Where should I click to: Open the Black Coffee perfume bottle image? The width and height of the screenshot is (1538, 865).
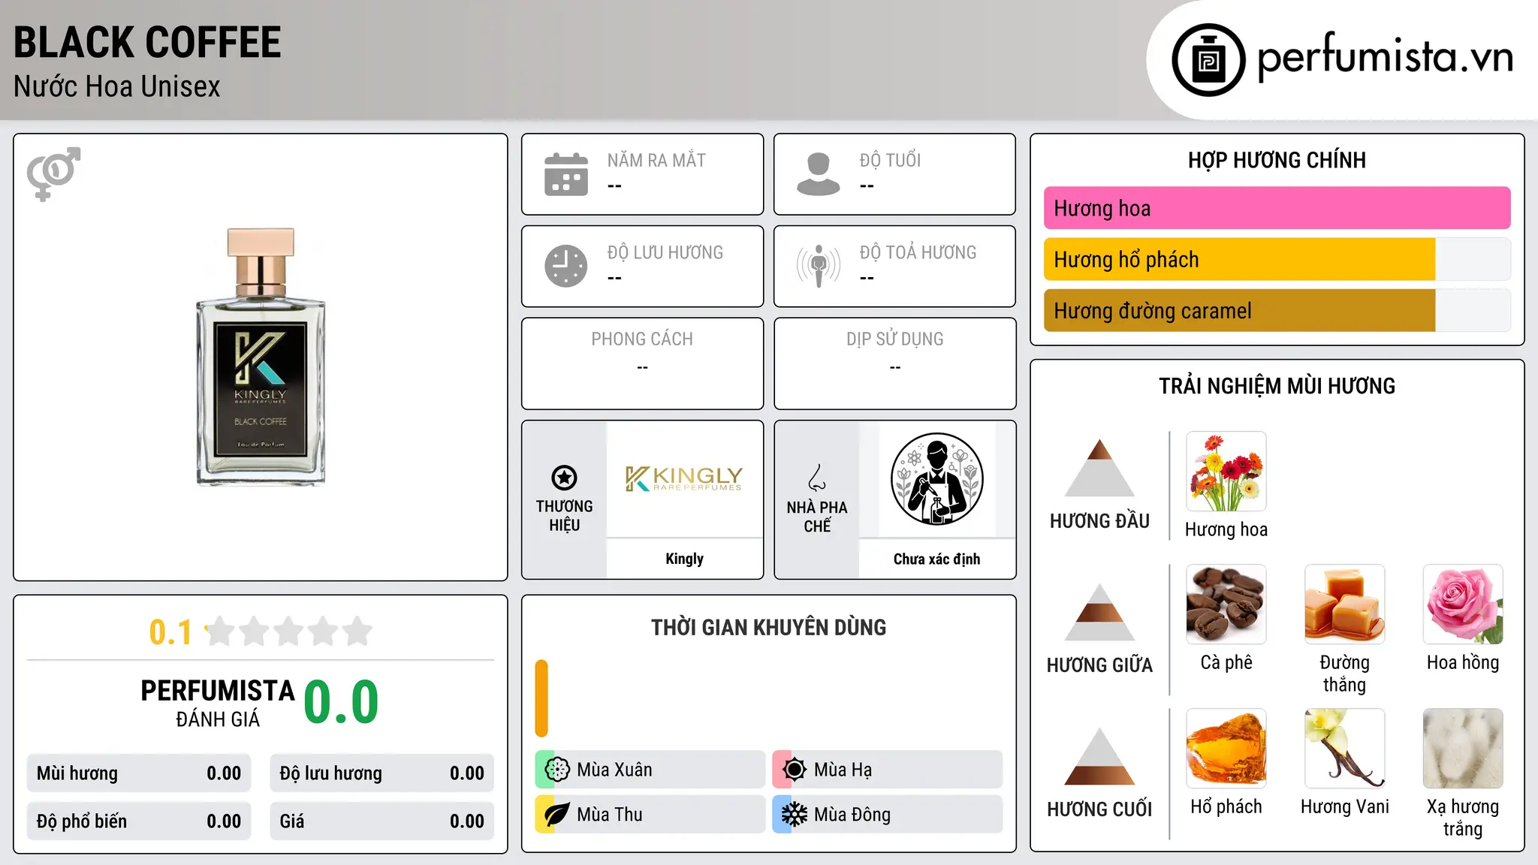(261, 357)
